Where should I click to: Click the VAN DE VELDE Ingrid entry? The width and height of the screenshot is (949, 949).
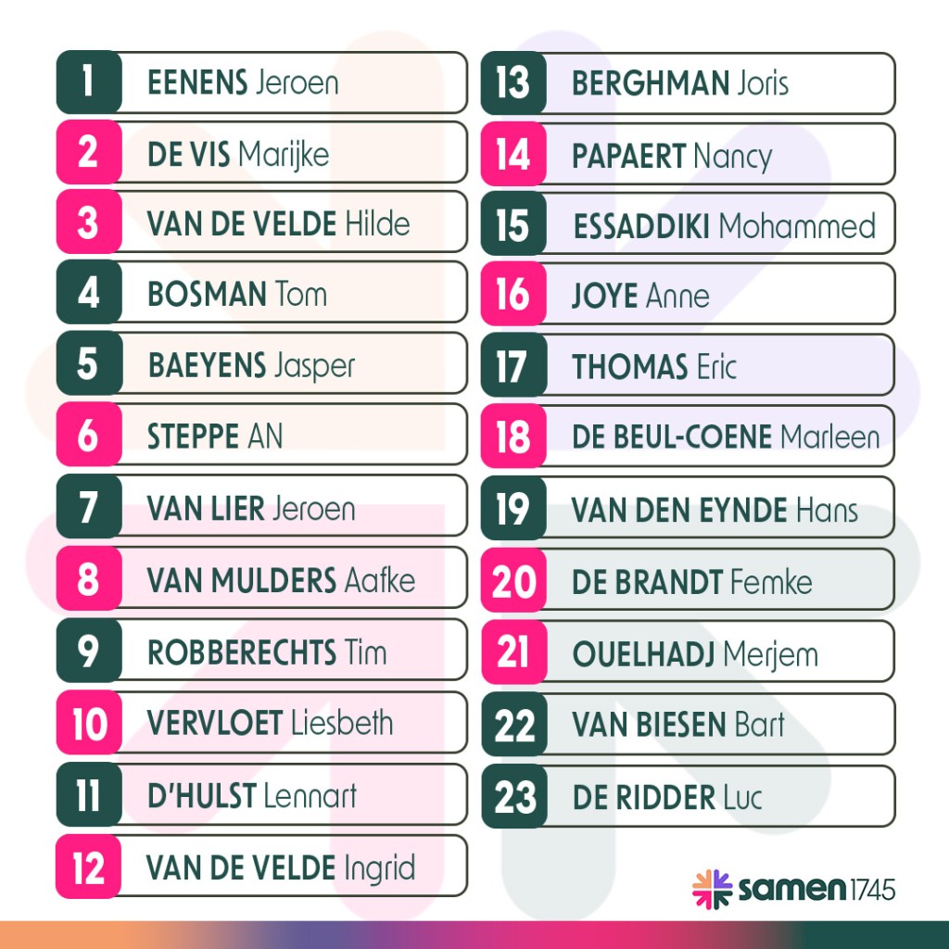[281, 867]
